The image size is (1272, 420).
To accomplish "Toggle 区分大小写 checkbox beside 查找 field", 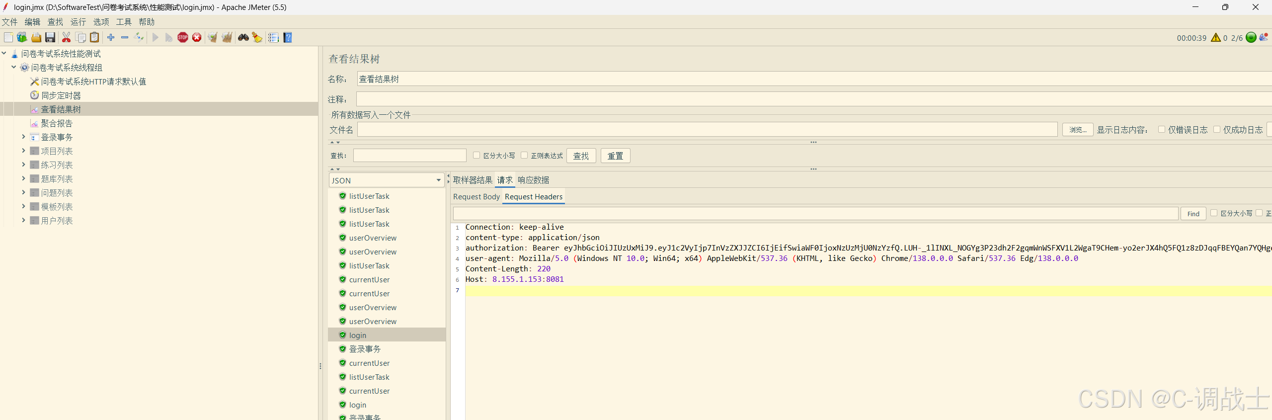I will 477,155.
